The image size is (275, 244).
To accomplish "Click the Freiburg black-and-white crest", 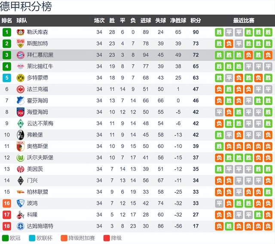I will coord(20,135).
